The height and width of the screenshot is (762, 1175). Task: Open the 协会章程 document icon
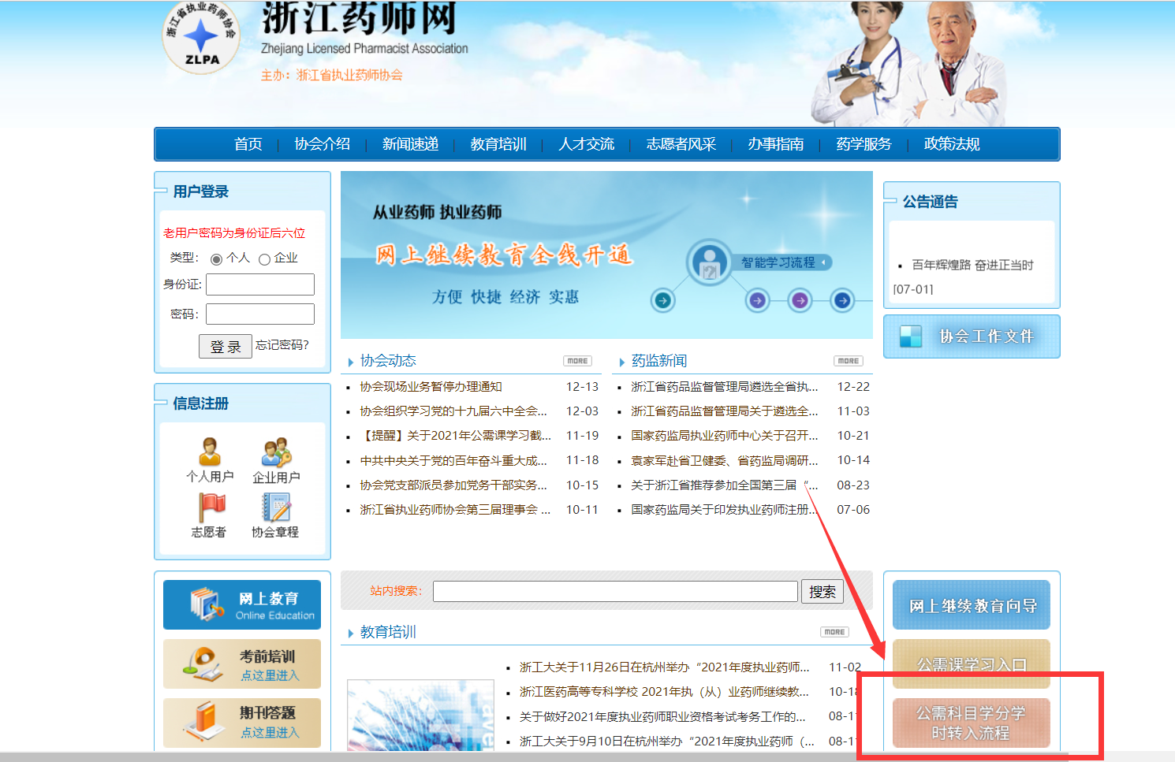pos(276,507)
